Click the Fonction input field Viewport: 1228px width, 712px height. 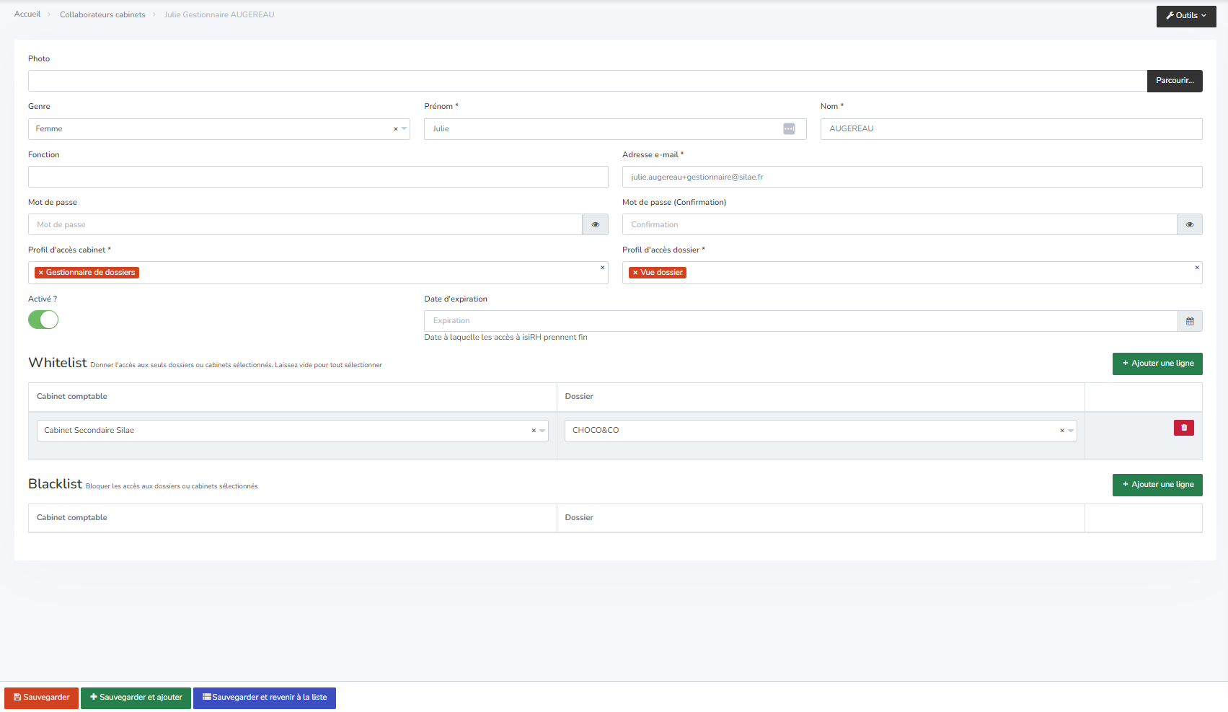318,177
